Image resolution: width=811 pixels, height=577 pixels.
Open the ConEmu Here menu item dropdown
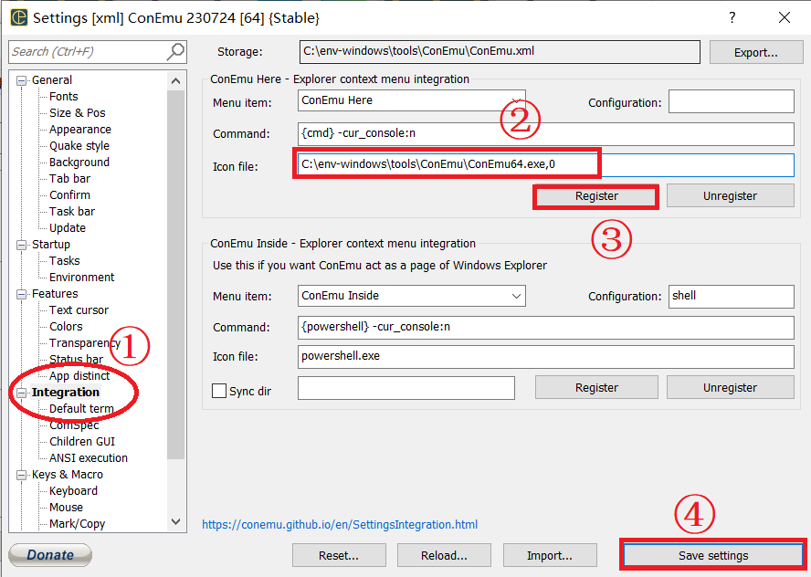click(518, 100)
